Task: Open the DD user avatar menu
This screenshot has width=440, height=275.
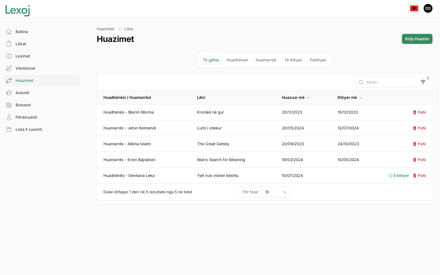Action: point(428,8)
